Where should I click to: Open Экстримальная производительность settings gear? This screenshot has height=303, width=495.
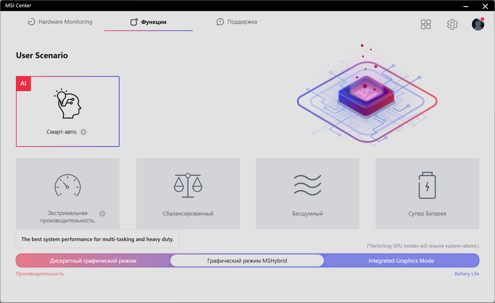(x=102, y=214)
